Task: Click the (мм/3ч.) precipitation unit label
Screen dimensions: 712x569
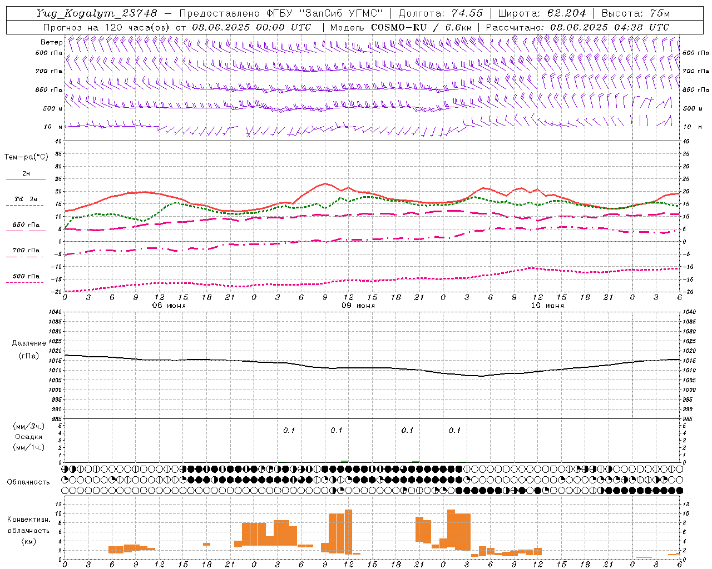Action: tap(29, 426)
